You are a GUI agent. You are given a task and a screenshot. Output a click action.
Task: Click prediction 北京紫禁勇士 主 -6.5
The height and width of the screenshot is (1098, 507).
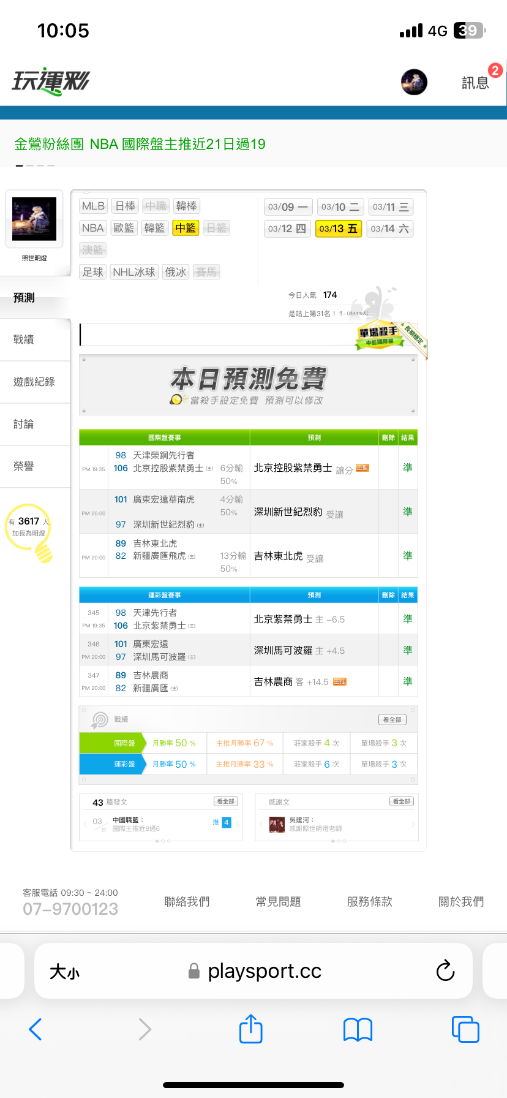(x=299, y=619)
